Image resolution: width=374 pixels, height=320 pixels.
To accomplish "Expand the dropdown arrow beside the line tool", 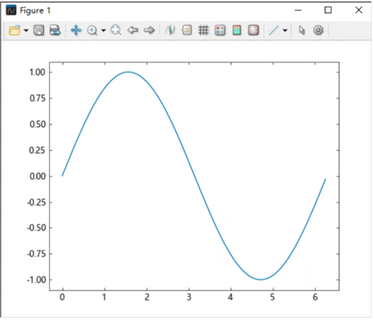I will [x=285, y=30].
